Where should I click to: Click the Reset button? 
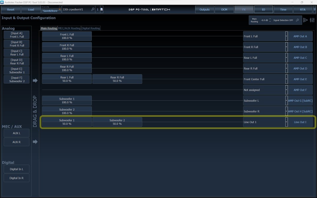(11, 10)
